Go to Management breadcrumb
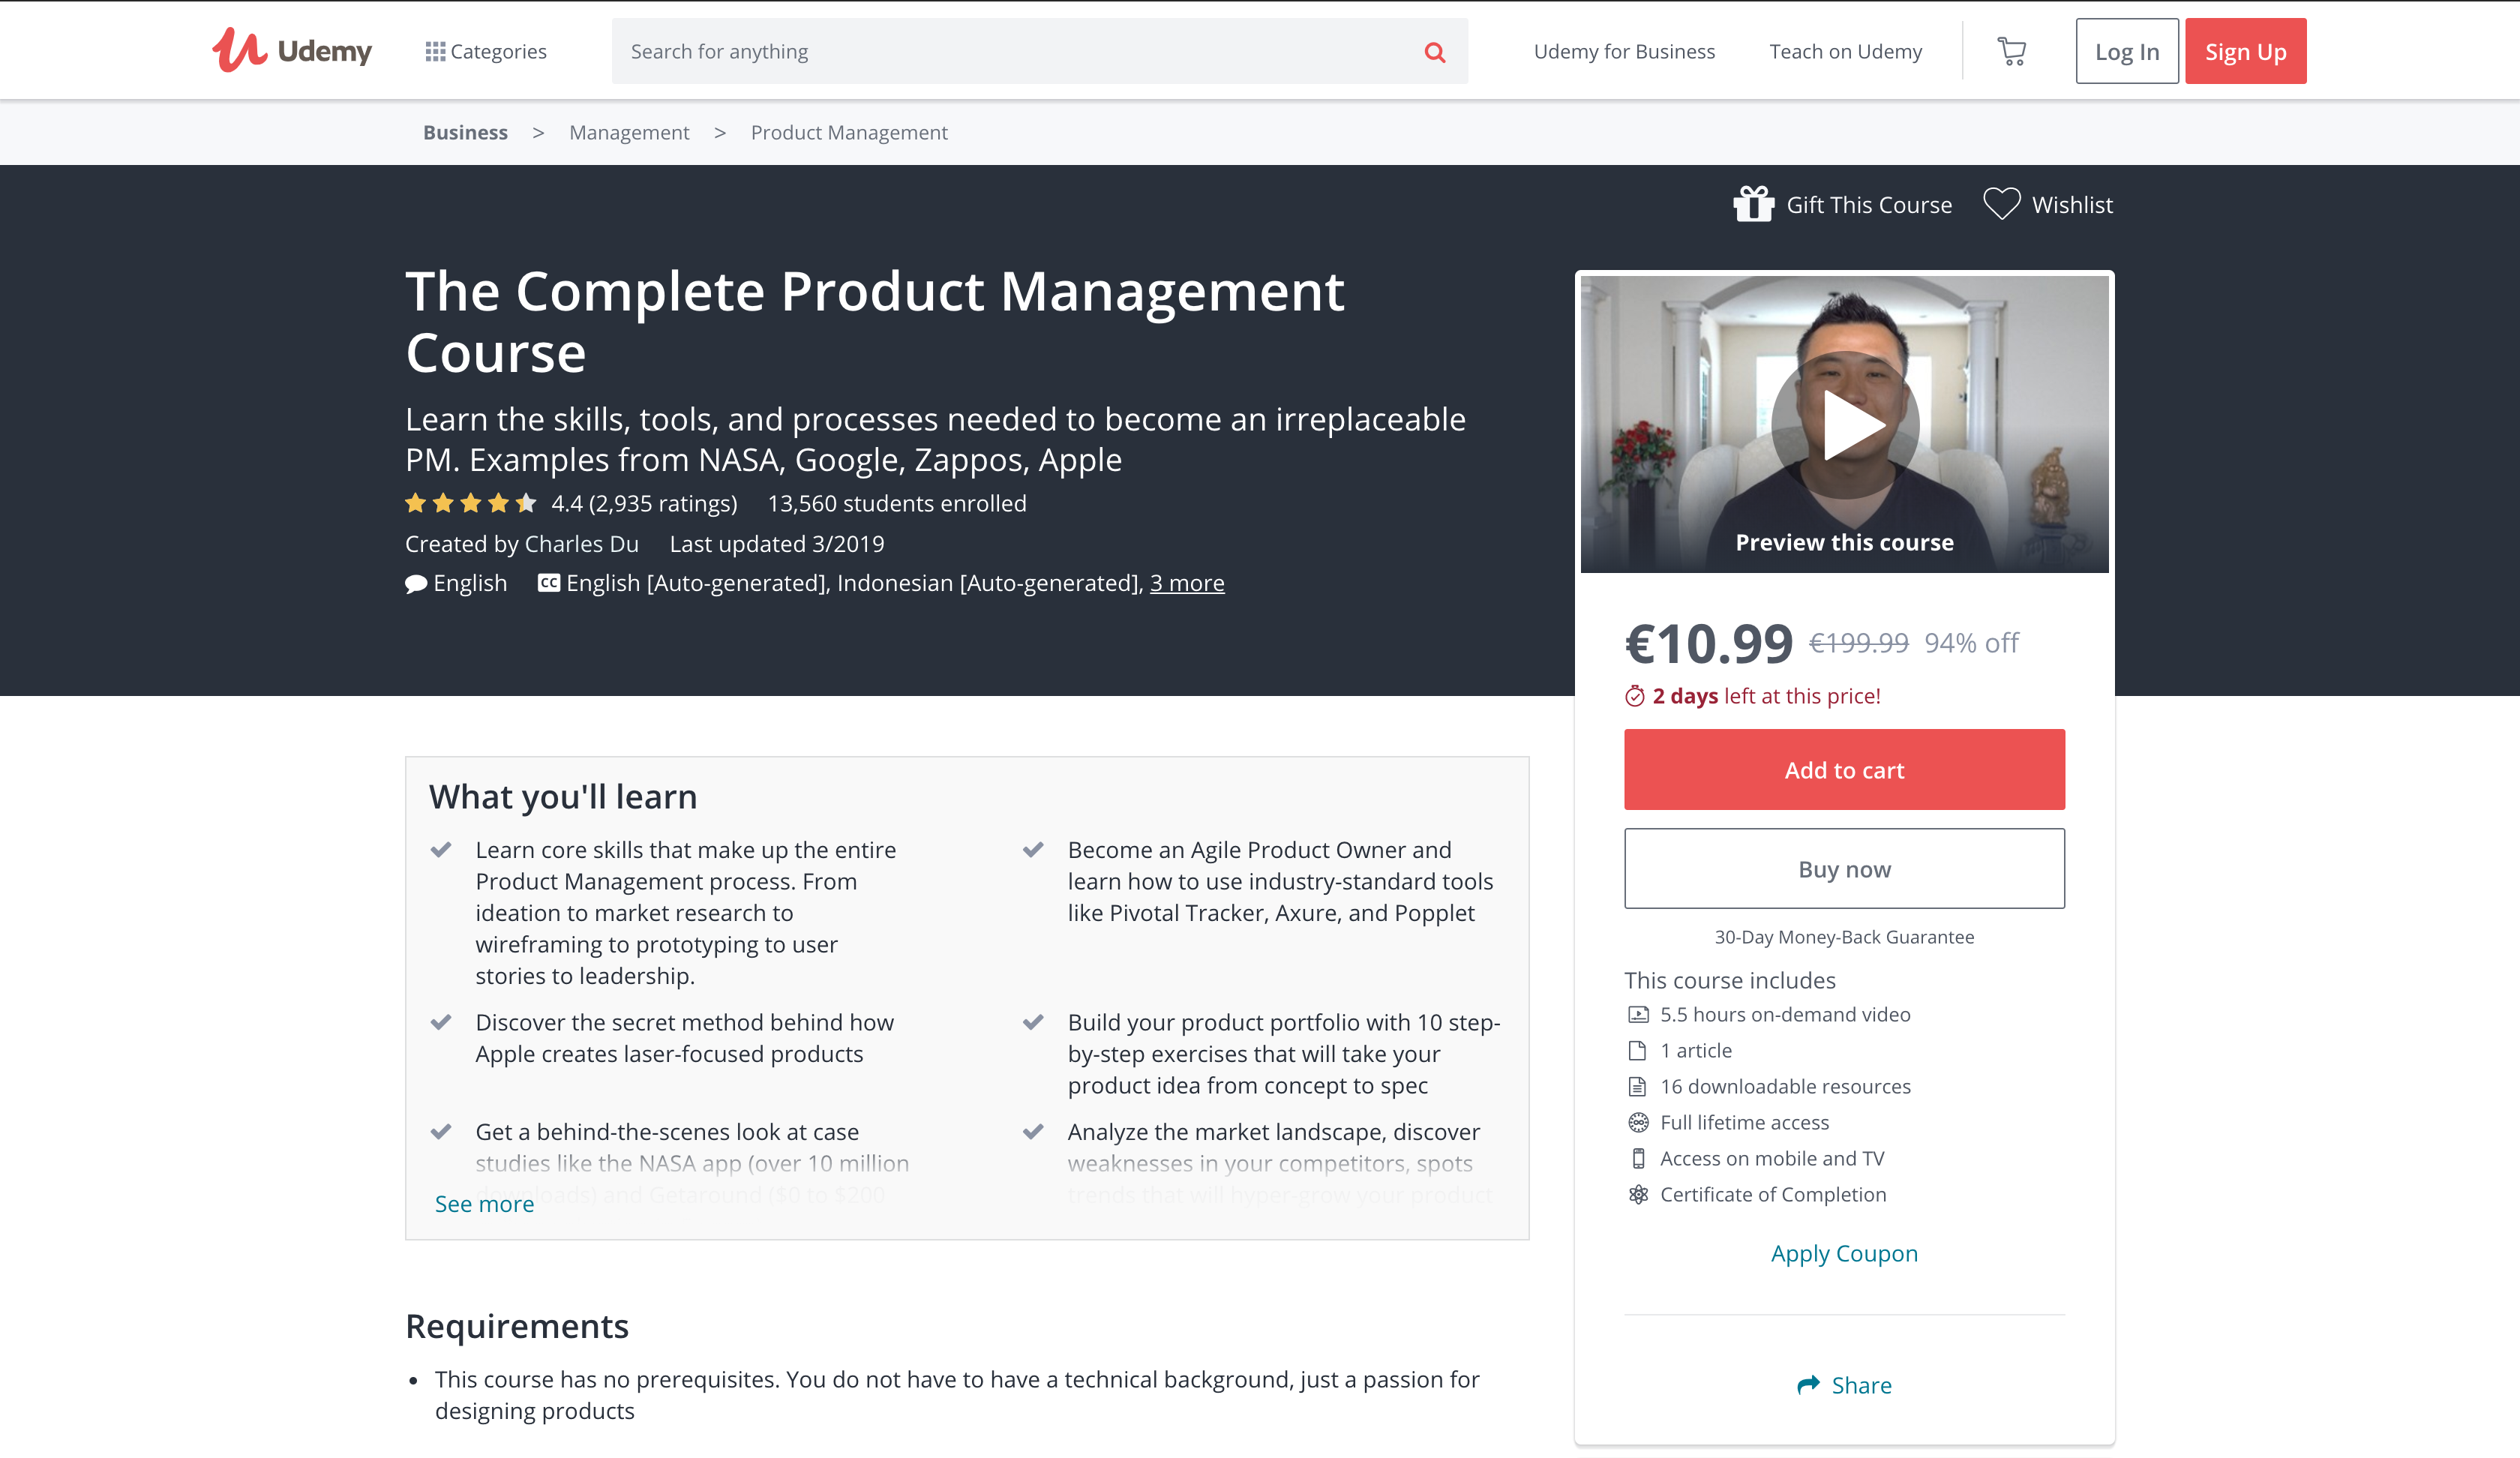Screen dimensions: 2520x1458 pos(629,131)
